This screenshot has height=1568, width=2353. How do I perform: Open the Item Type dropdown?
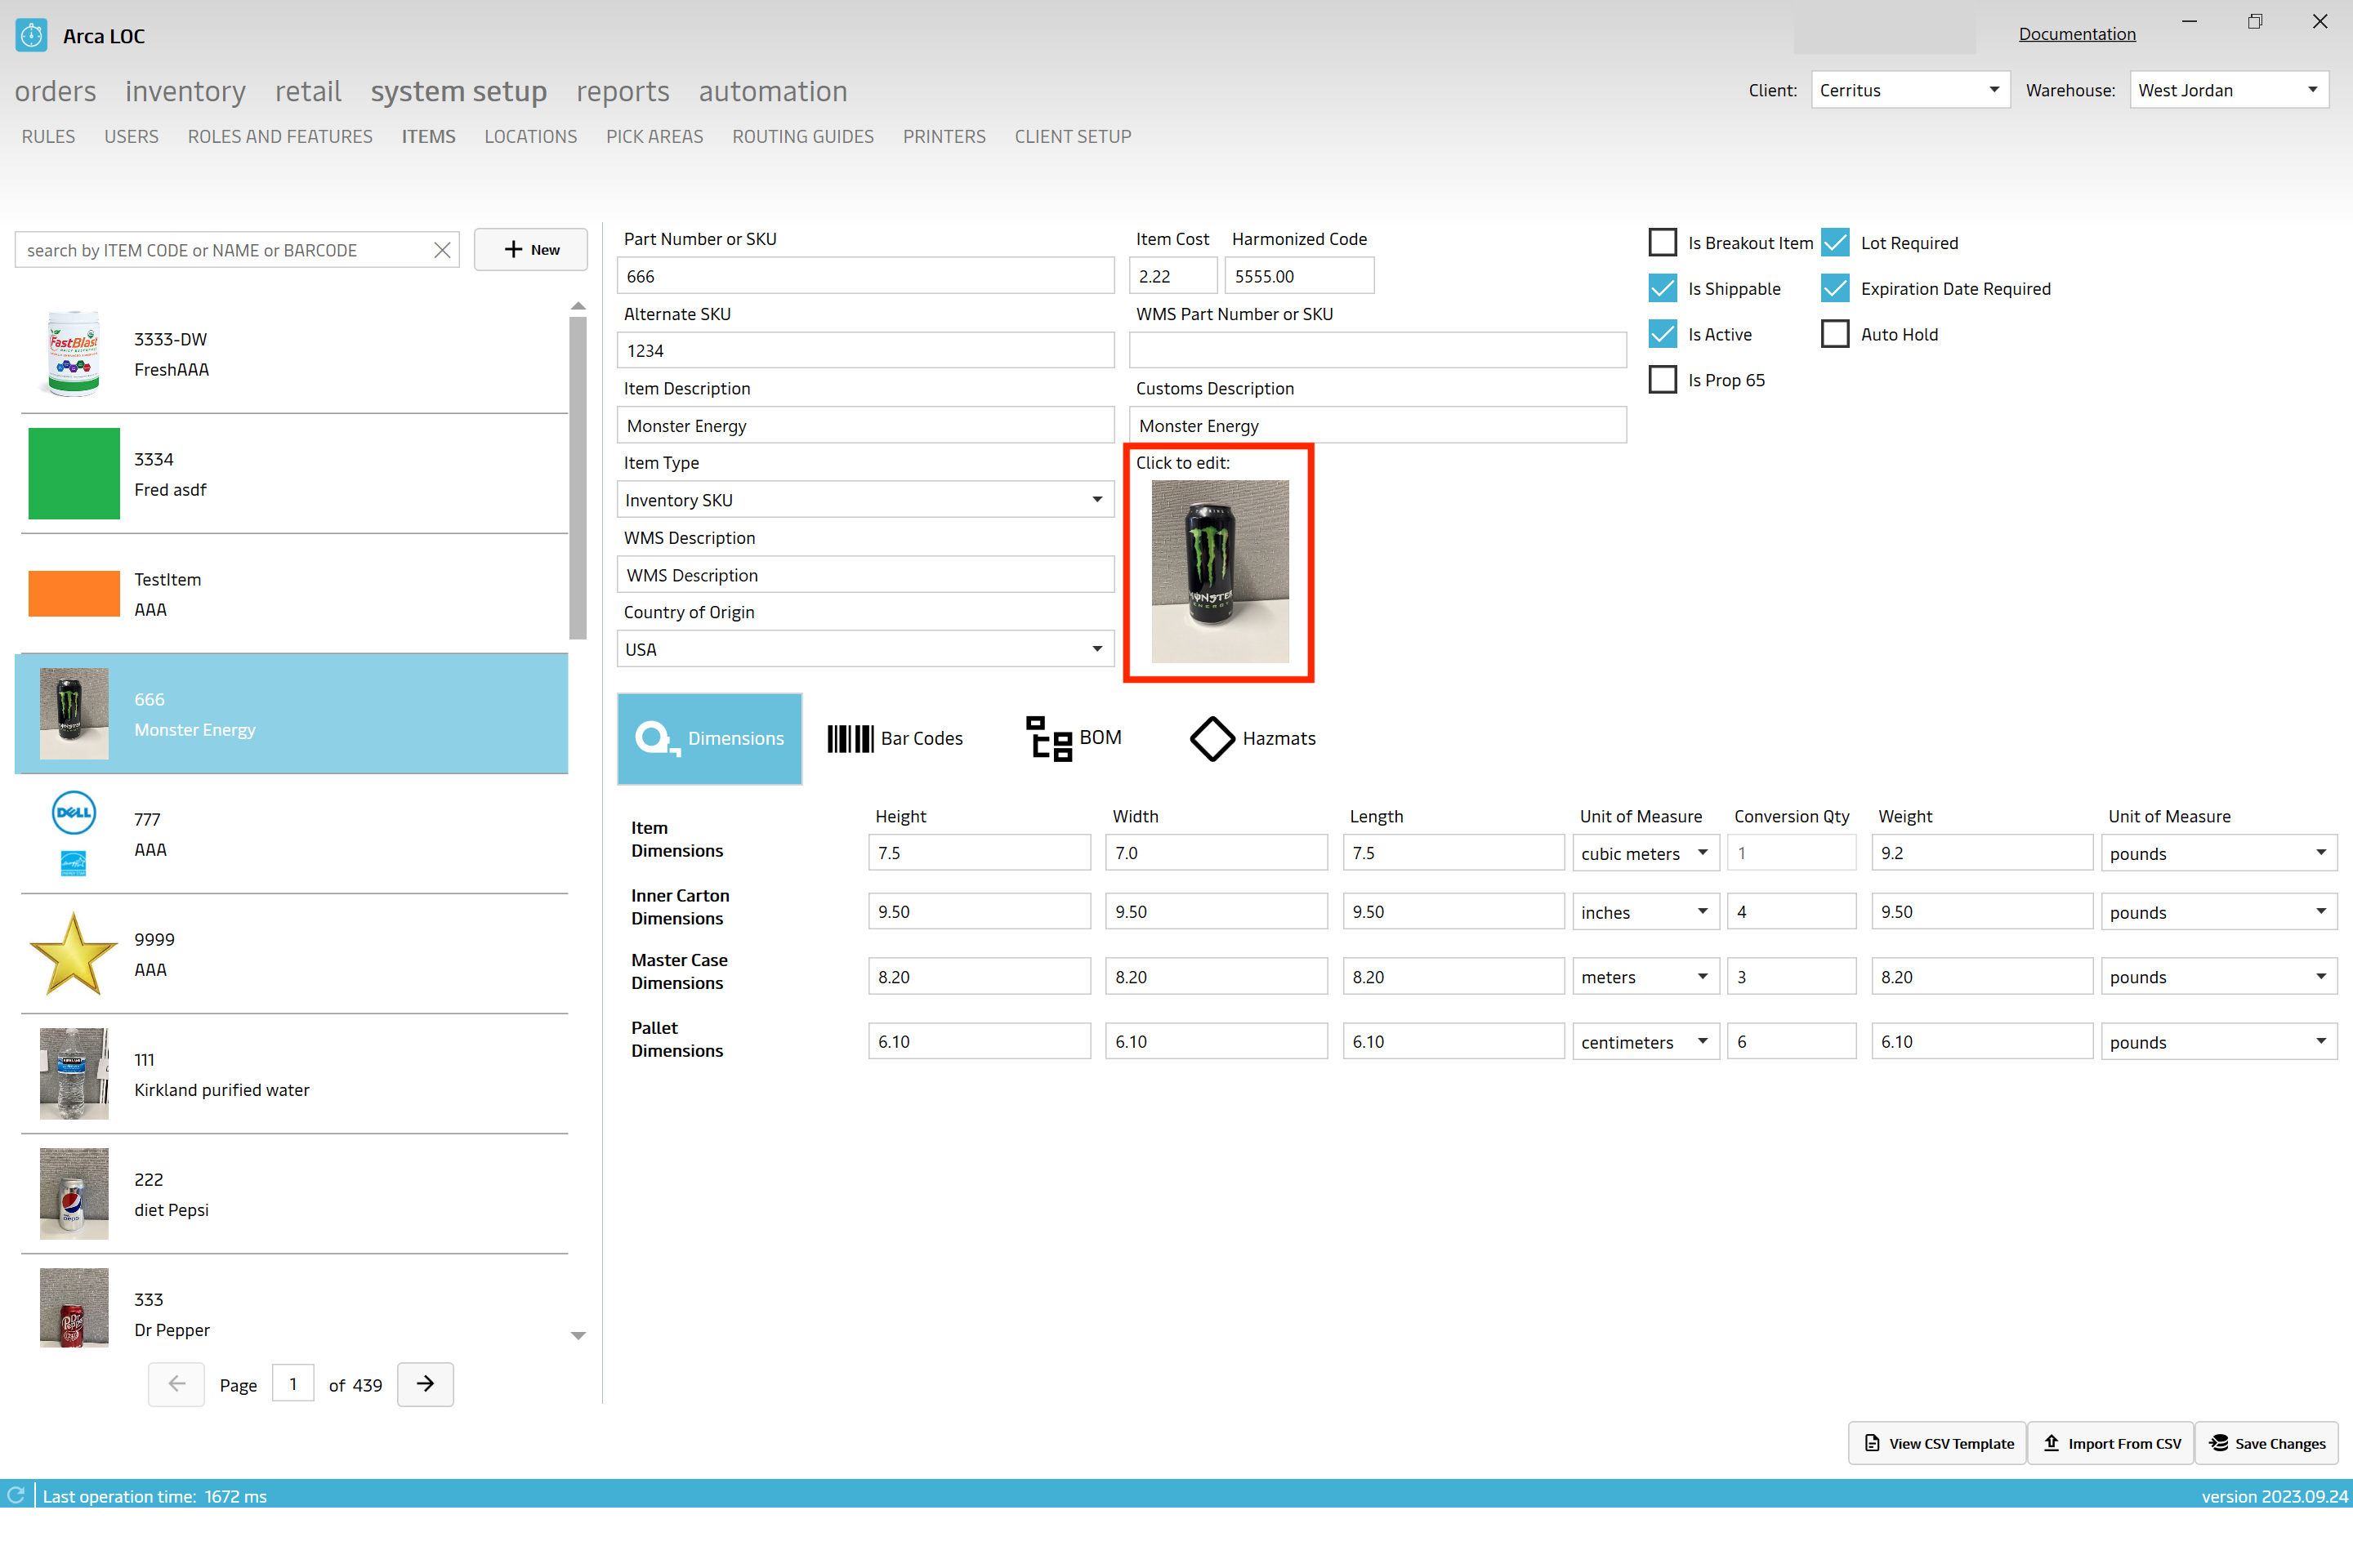coord(865,499)
